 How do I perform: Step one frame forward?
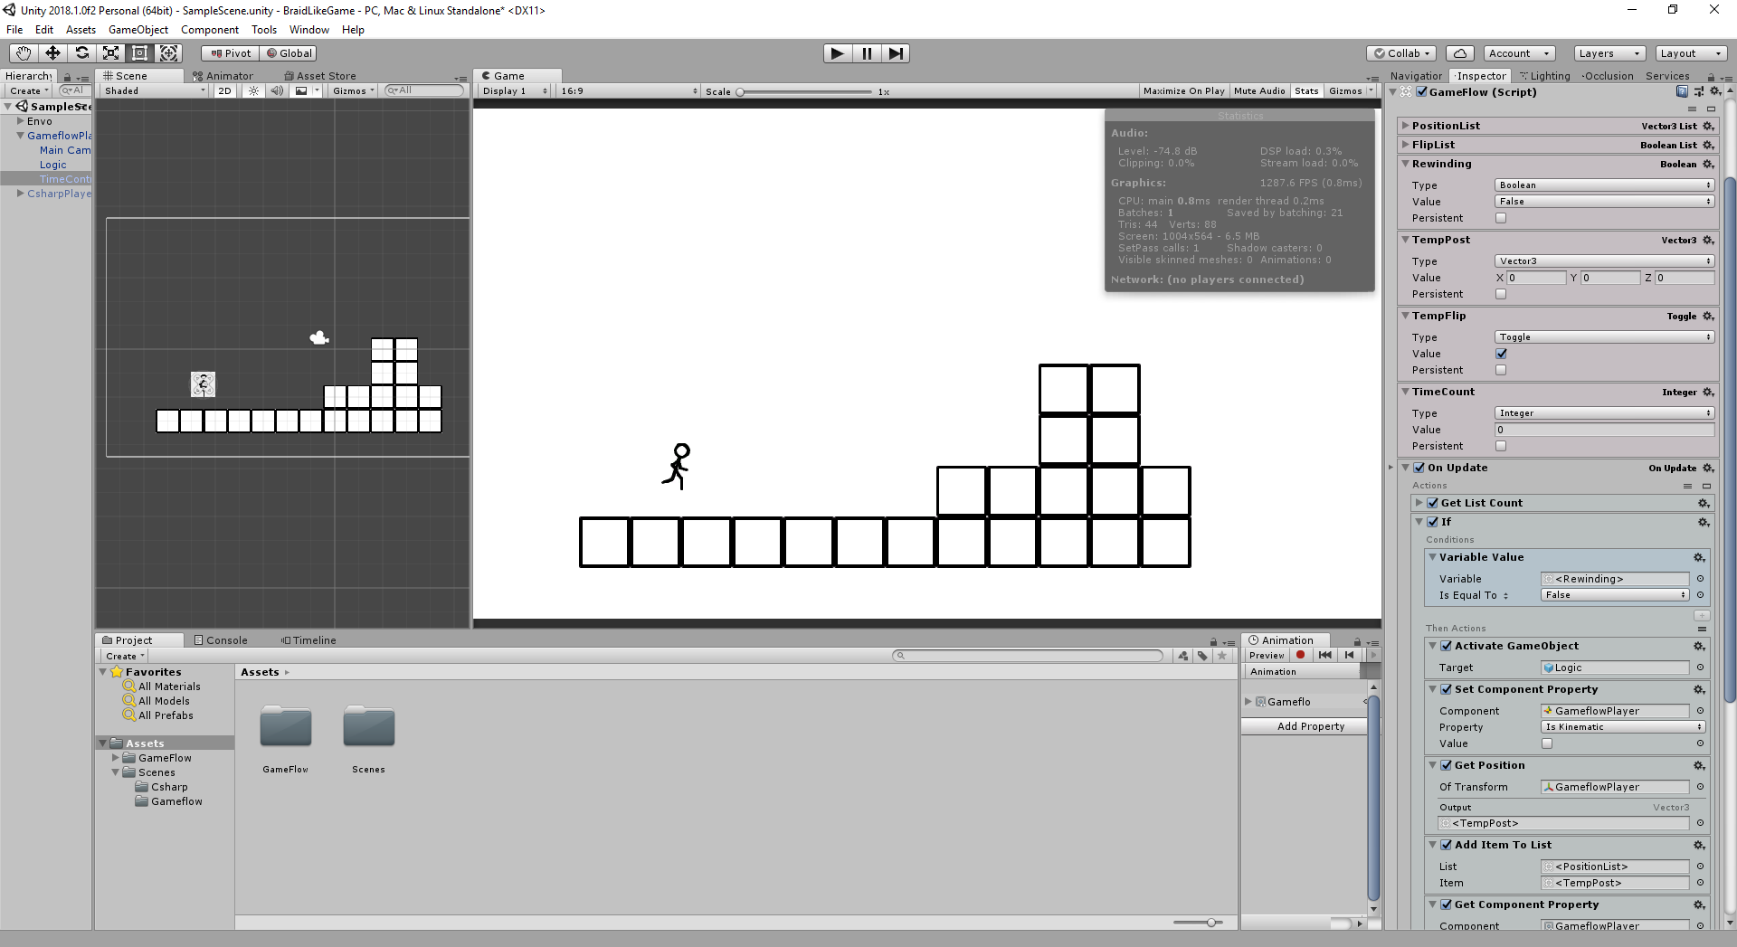896,53
